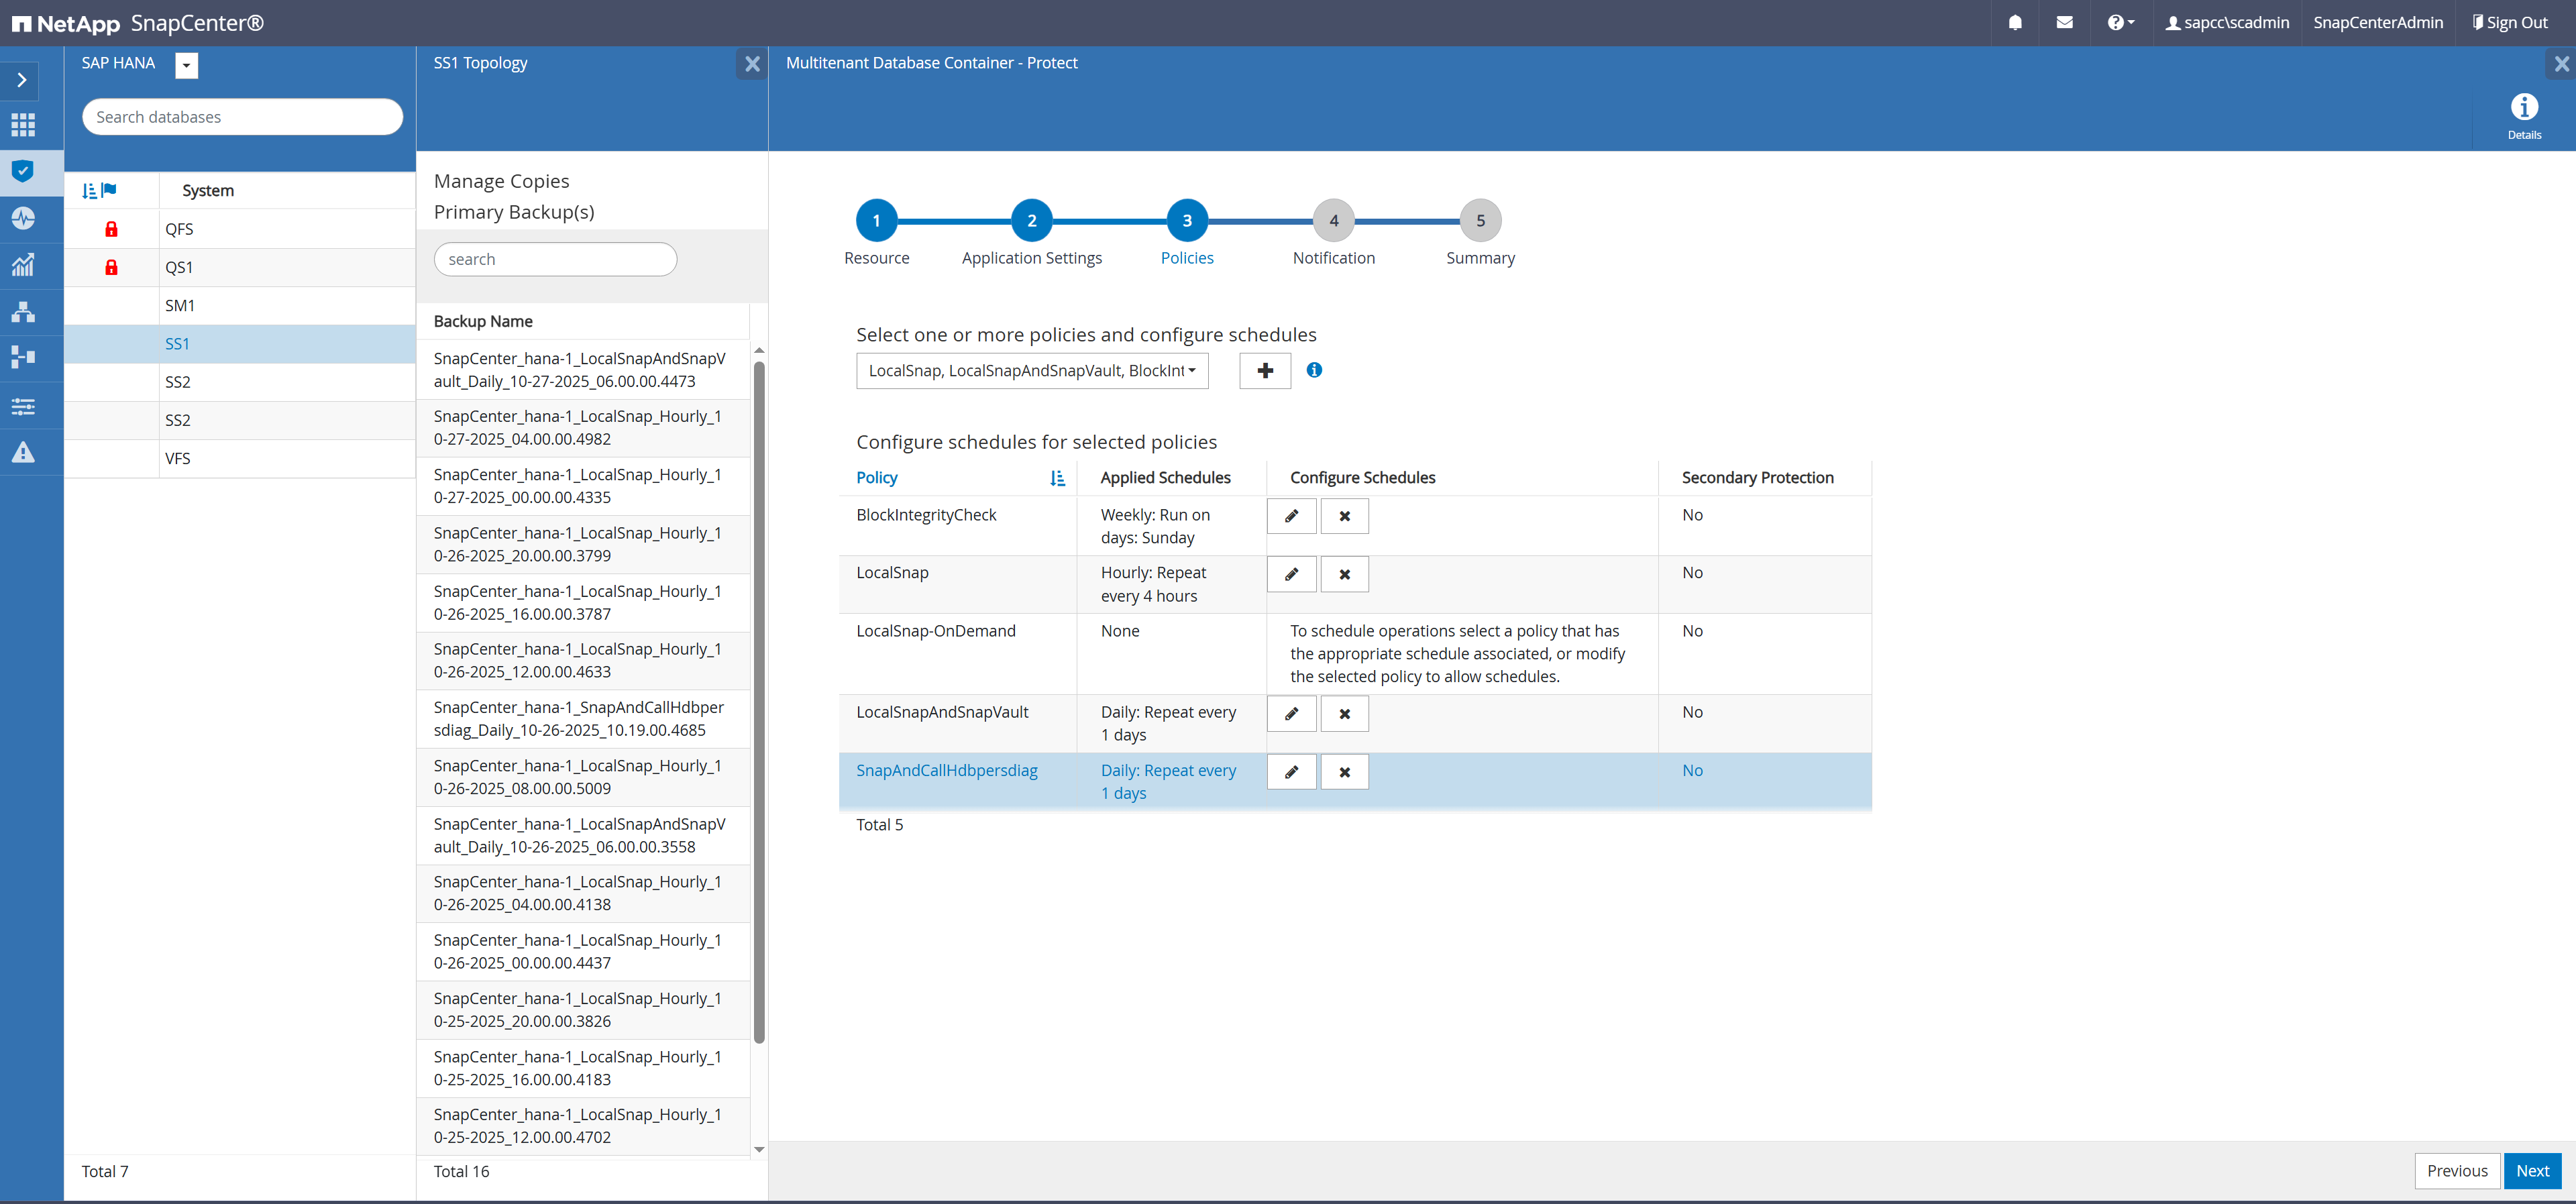Click the Next button
2576x1204 pixels.
coord(2532,1171)
